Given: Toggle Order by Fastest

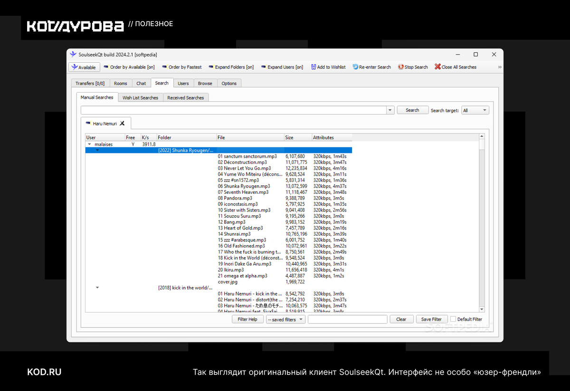Looking at the screenshot, I should 181,67.
